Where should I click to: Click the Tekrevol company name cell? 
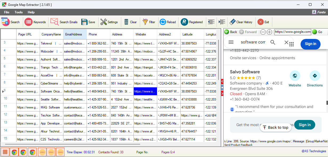(51, 43)
